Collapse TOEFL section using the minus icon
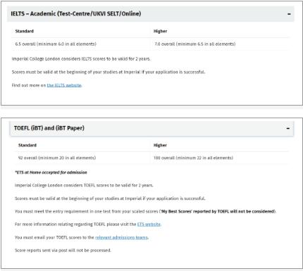Viewport: 303px width, 271px height. point(288,128)
